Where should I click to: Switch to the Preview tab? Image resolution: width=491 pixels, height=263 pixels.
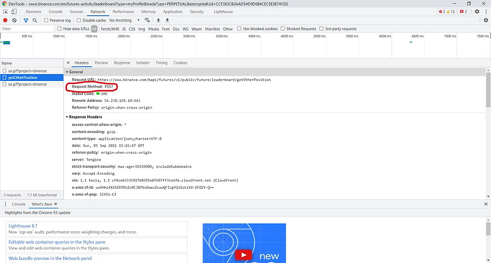coord(101,63)
